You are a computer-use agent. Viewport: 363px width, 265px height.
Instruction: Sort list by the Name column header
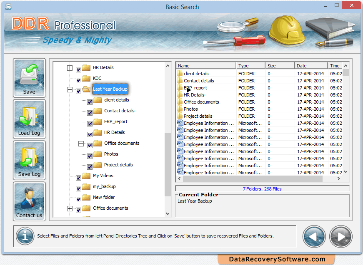206,66
